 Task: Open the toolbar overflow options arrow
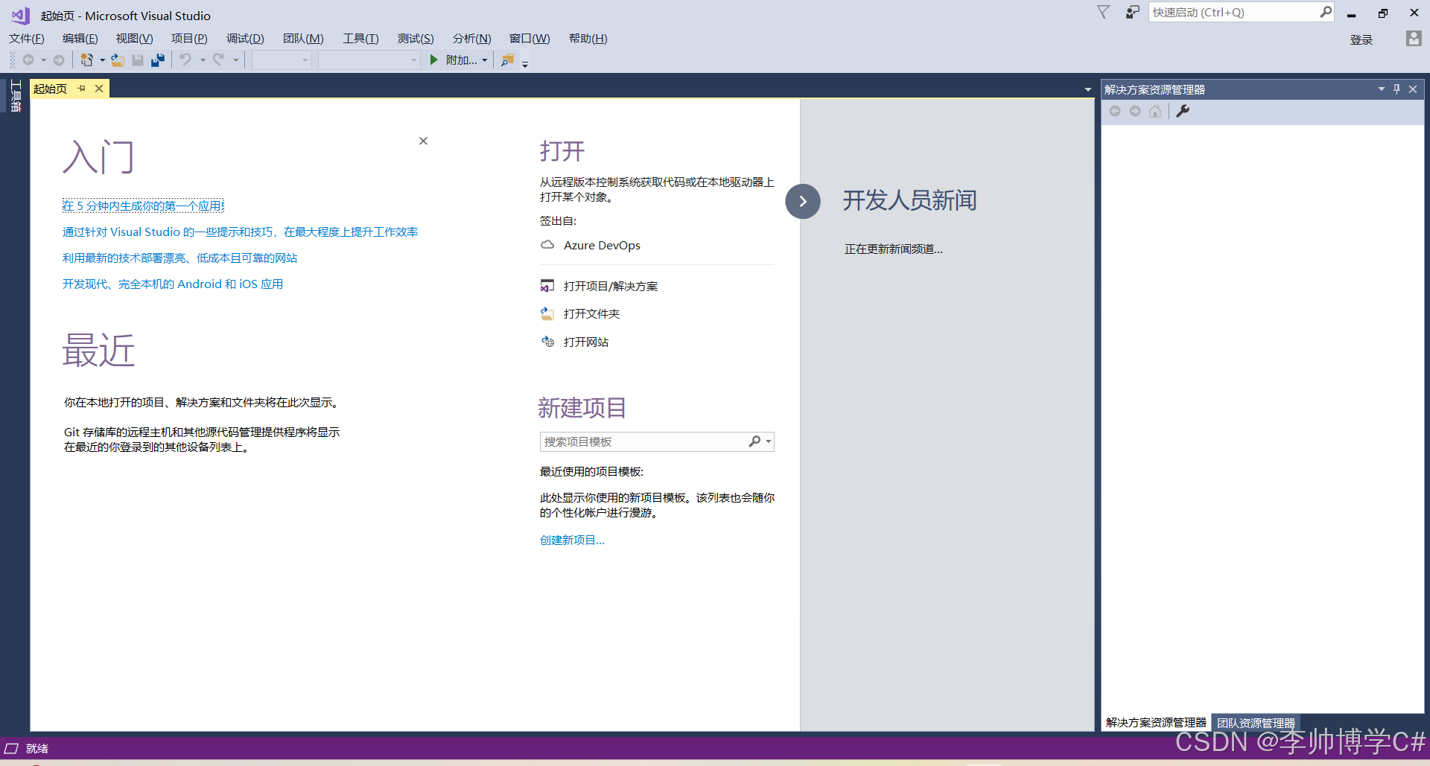coord(525,65)
